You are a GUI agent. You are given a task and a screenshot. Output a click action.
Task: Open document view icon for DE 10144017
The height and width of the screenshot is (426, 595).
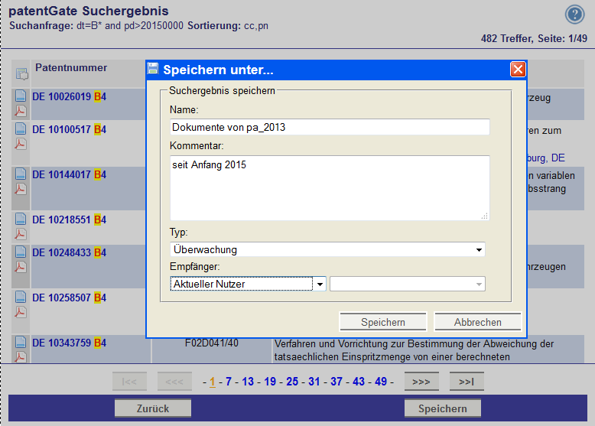click(21, 174)
